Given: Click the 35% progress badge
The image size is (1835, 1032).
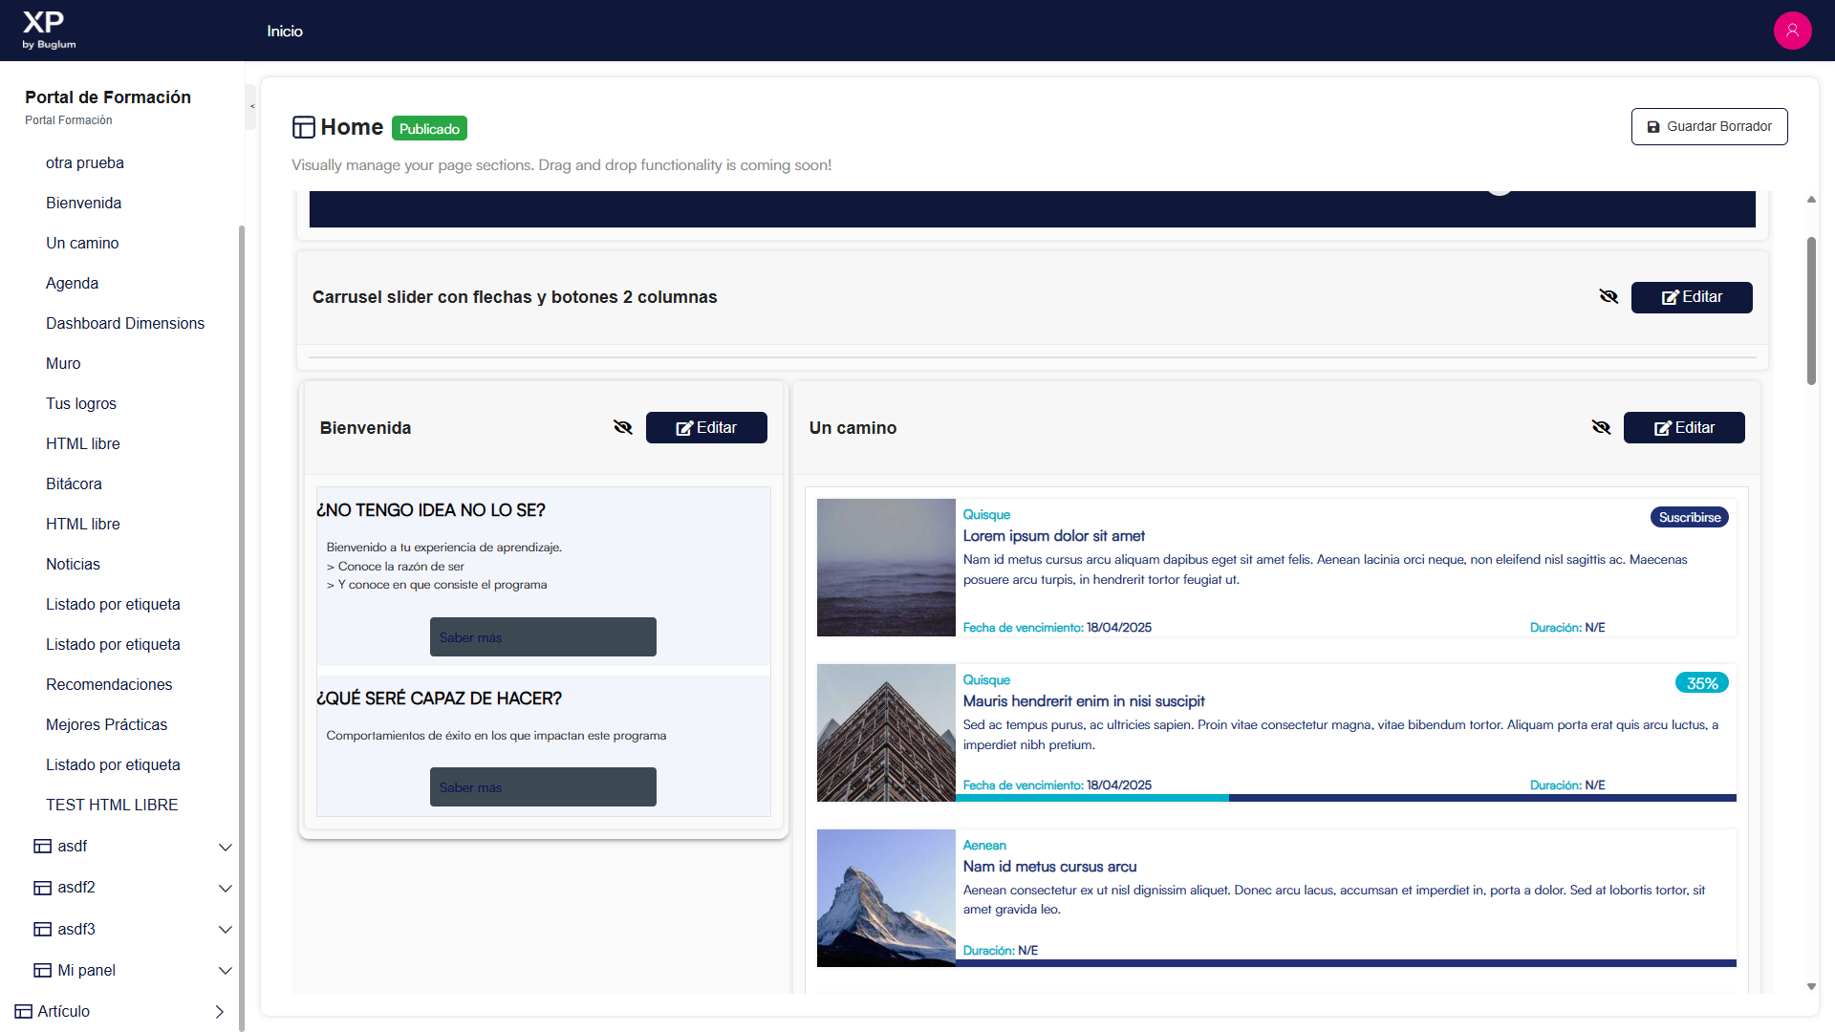Looking at the screenshot, I should 1702,682.
